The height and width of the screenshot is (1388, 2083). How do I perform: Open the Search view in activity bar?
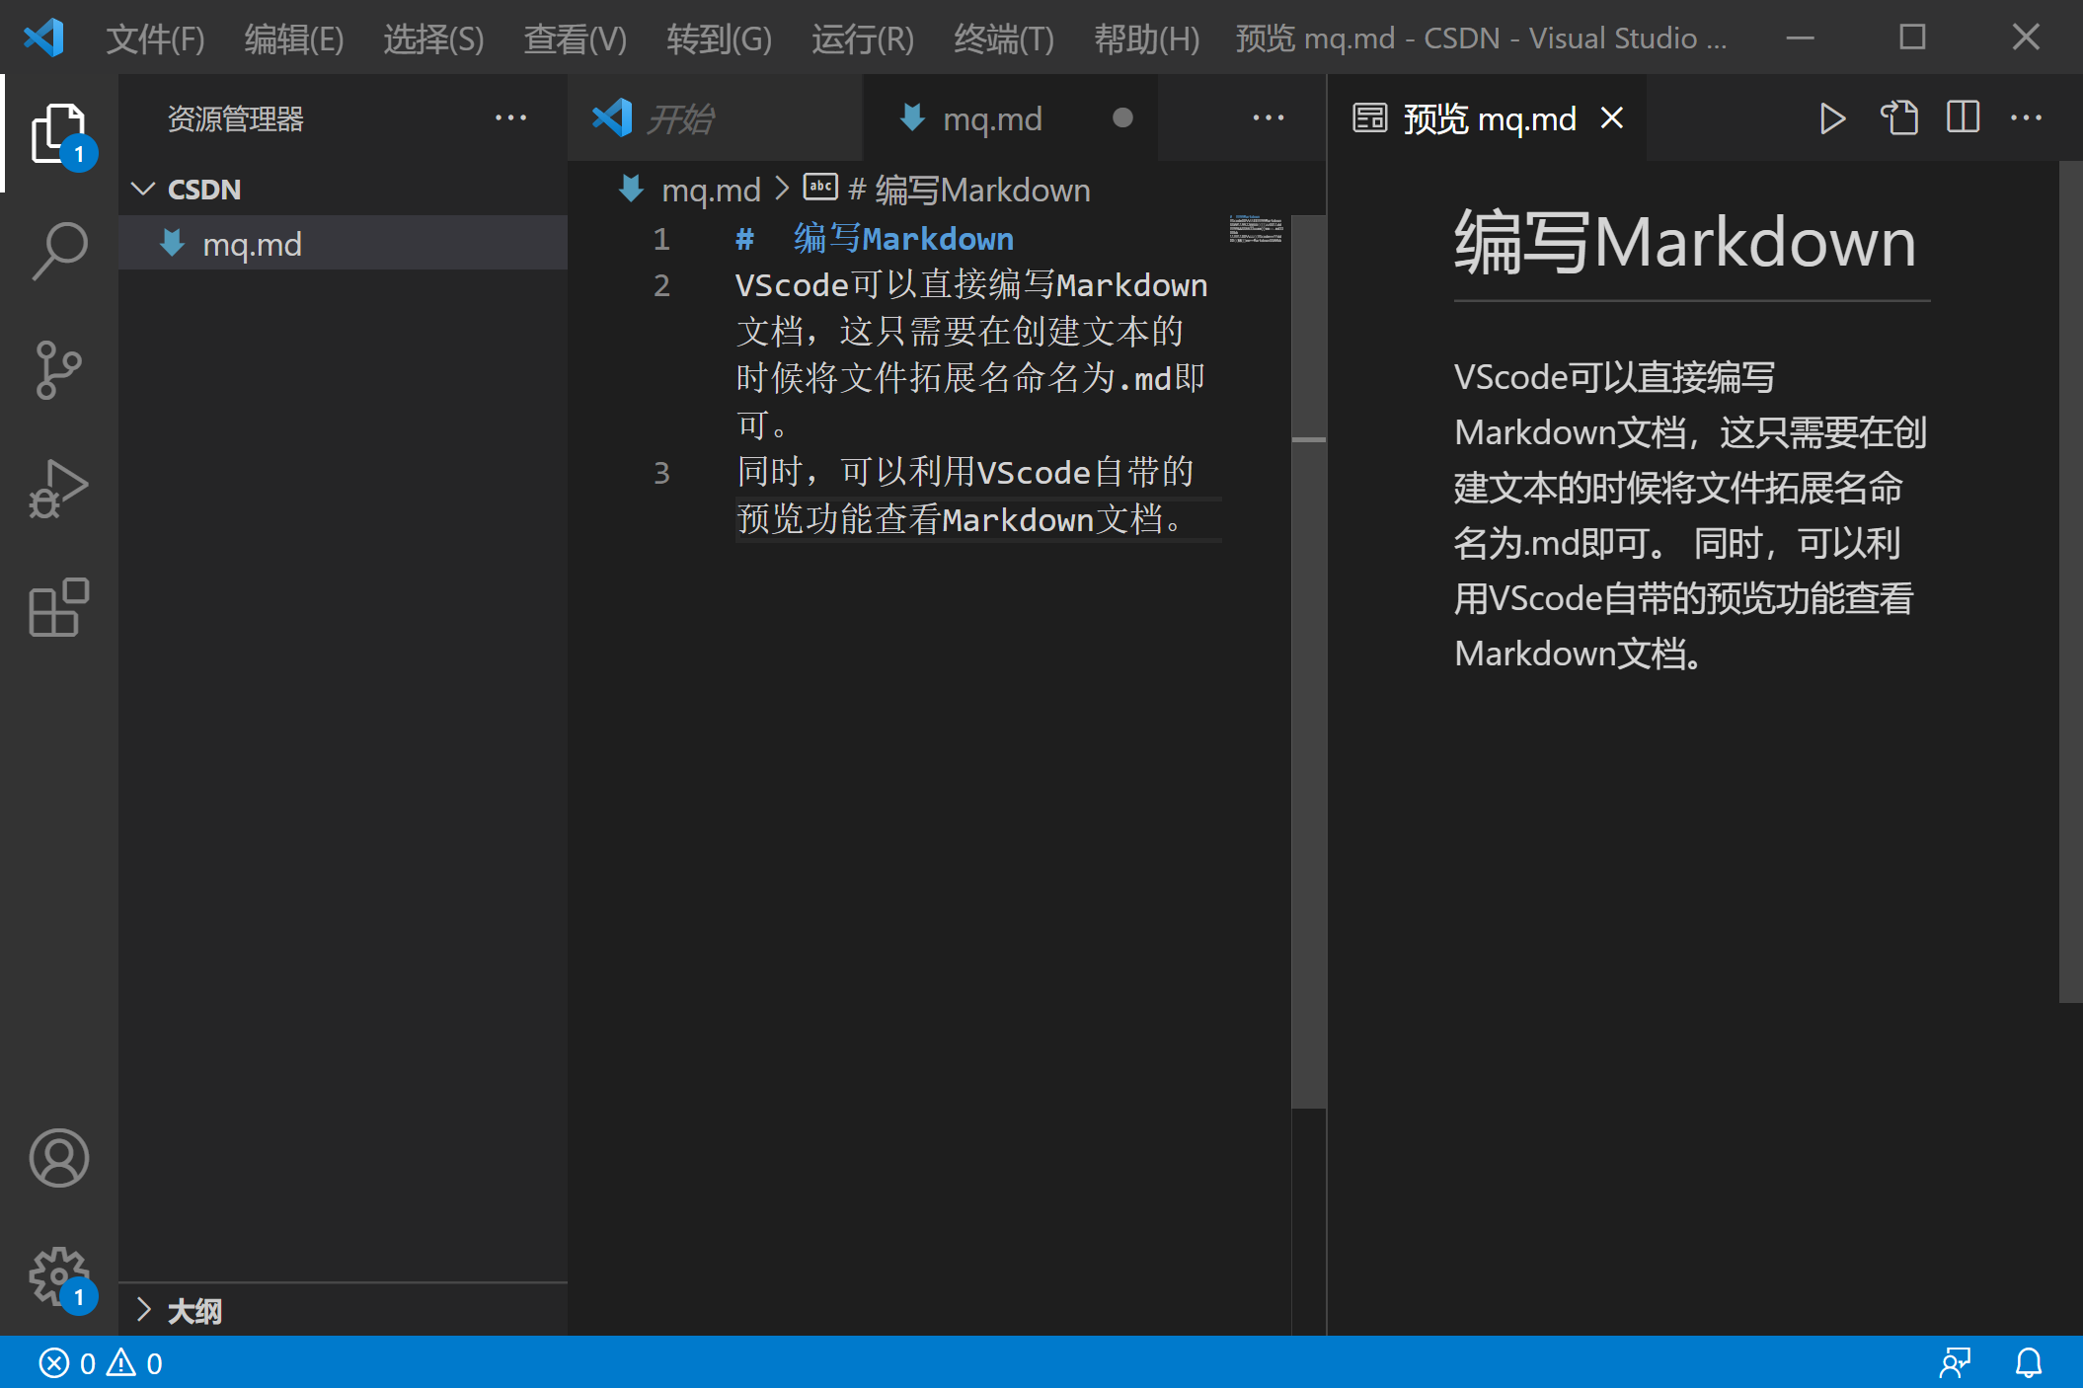(59, 251)
